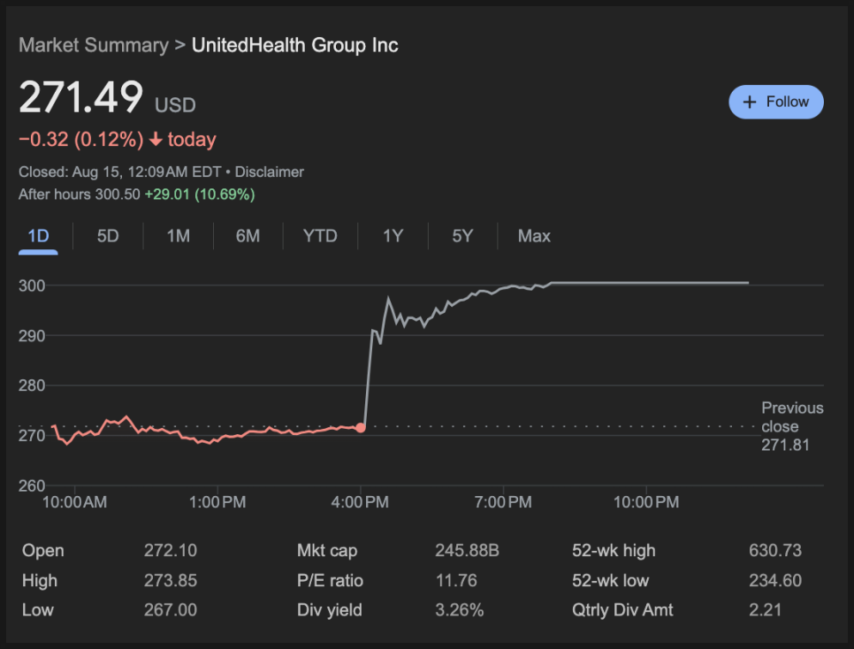854x649 pixels.
Task: Click the red down arrow next to today
Action: 156,140
